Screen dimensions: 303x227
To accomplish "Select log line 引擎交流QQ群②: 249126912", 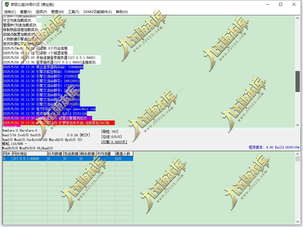I will coord(41,81).
